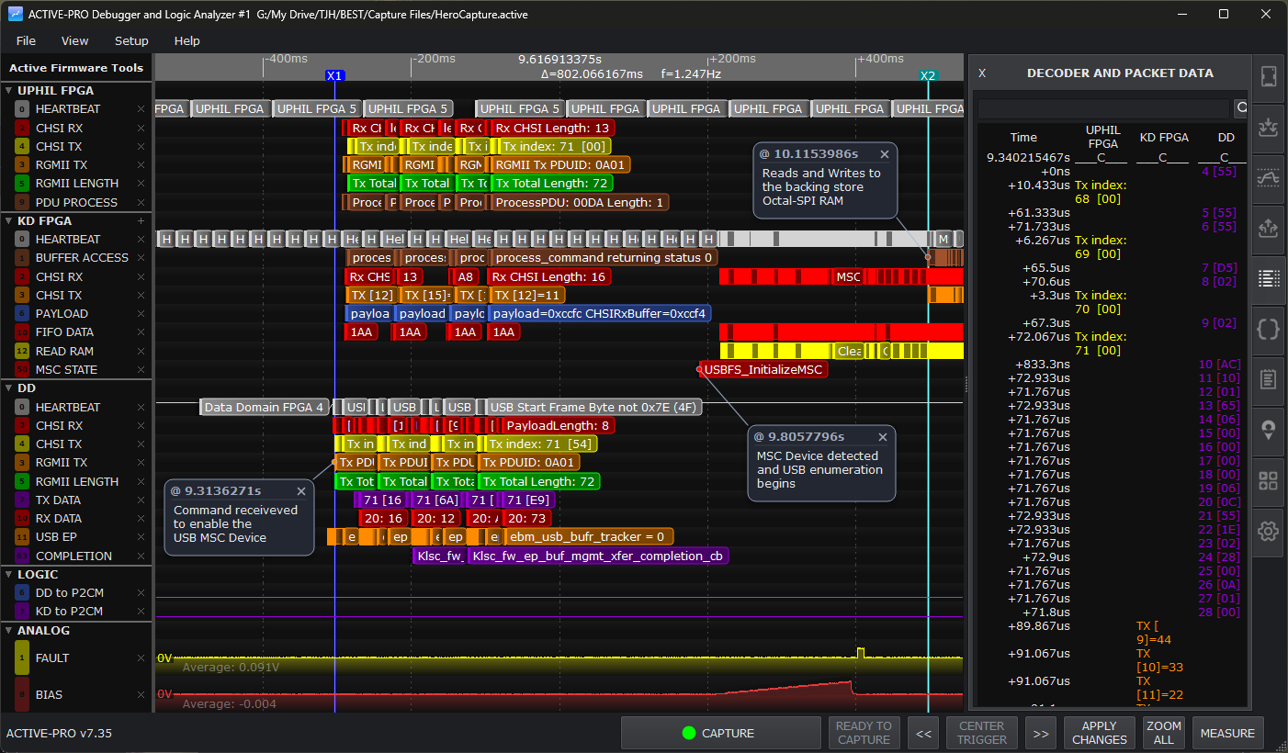Collapse the ANALOG group
Screen dimensions: 1288x753
(8, 631)
